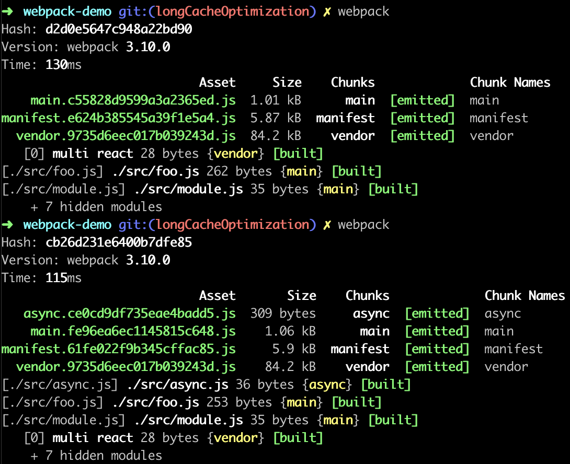Click the 130ms build time value
570x464 pixels.
point(63,65)
